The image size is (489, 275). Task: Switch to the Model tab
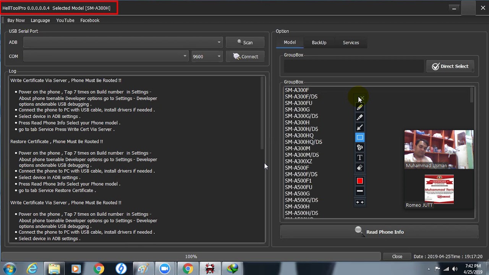pos(290,42)
